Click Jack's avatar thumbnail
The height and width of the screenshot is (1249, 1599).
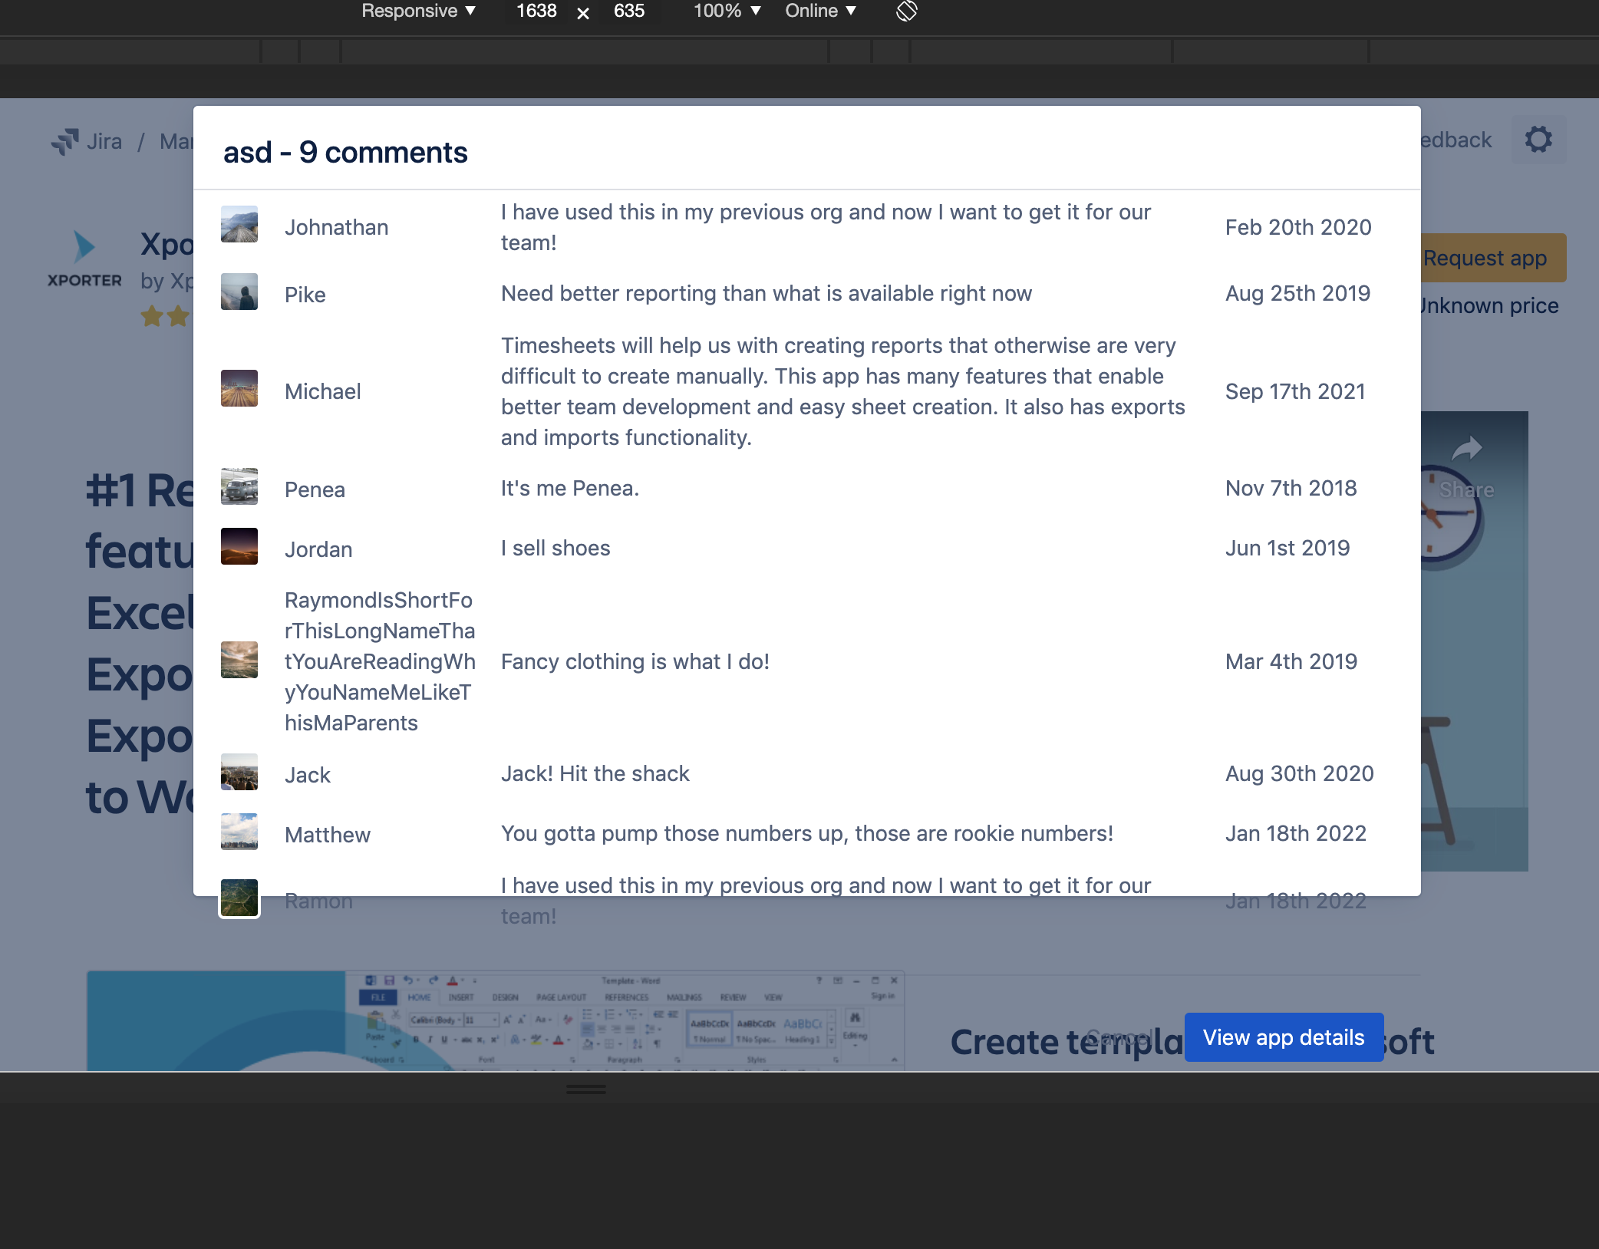tap(239, 772)
